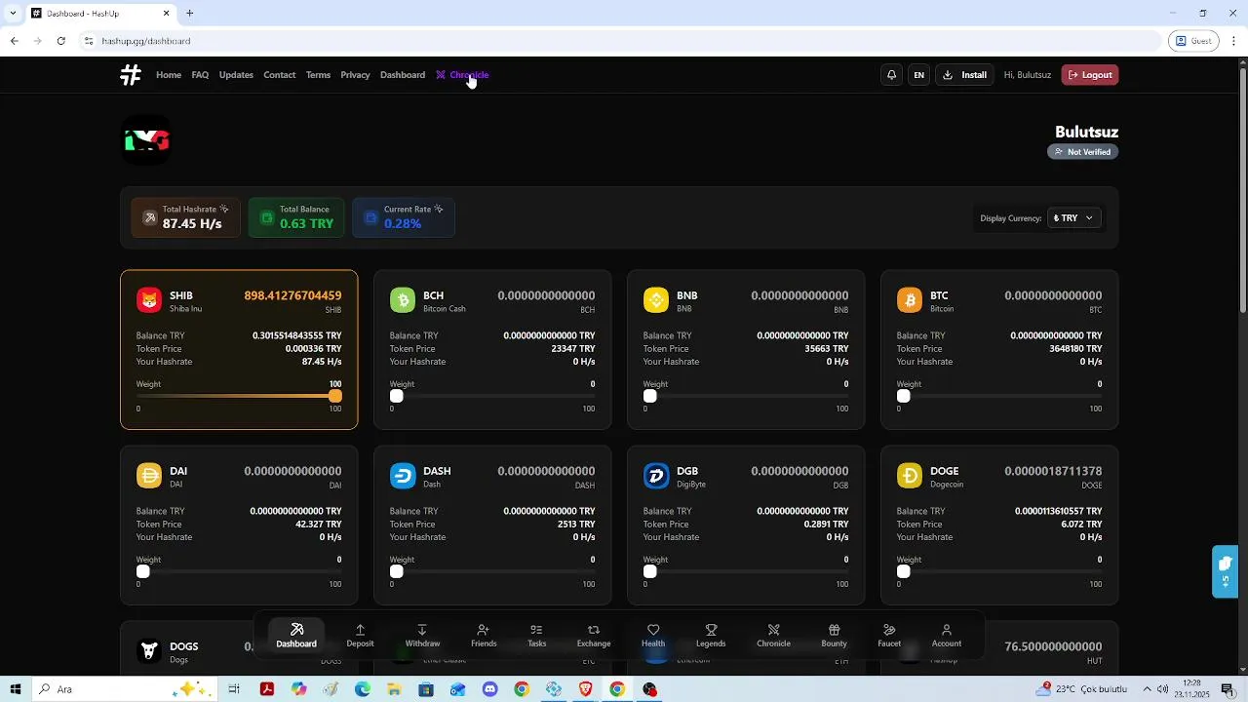Click the SHIB weight slider handle
Screen dimensions: 1248x702
(x=335, y=396)
